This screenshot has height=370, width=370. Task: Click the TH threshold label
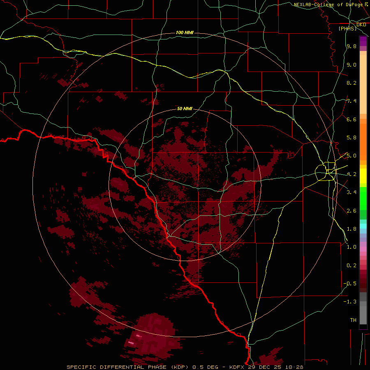click(x=353, y=320)
